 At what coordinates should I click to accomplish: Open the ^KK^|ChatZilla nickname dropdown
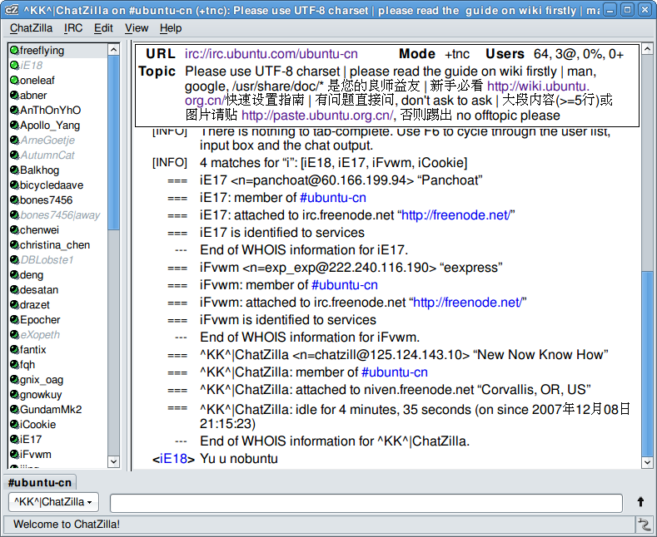(53, 502)
